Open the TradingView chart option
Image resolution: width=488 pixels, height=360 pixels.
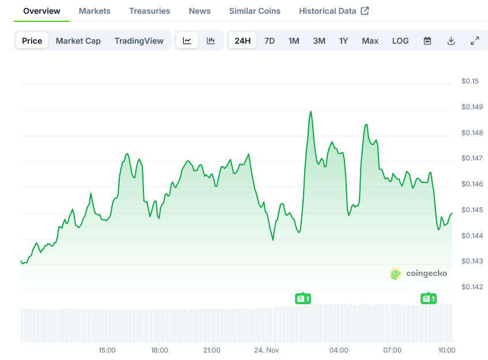[139, 40]
